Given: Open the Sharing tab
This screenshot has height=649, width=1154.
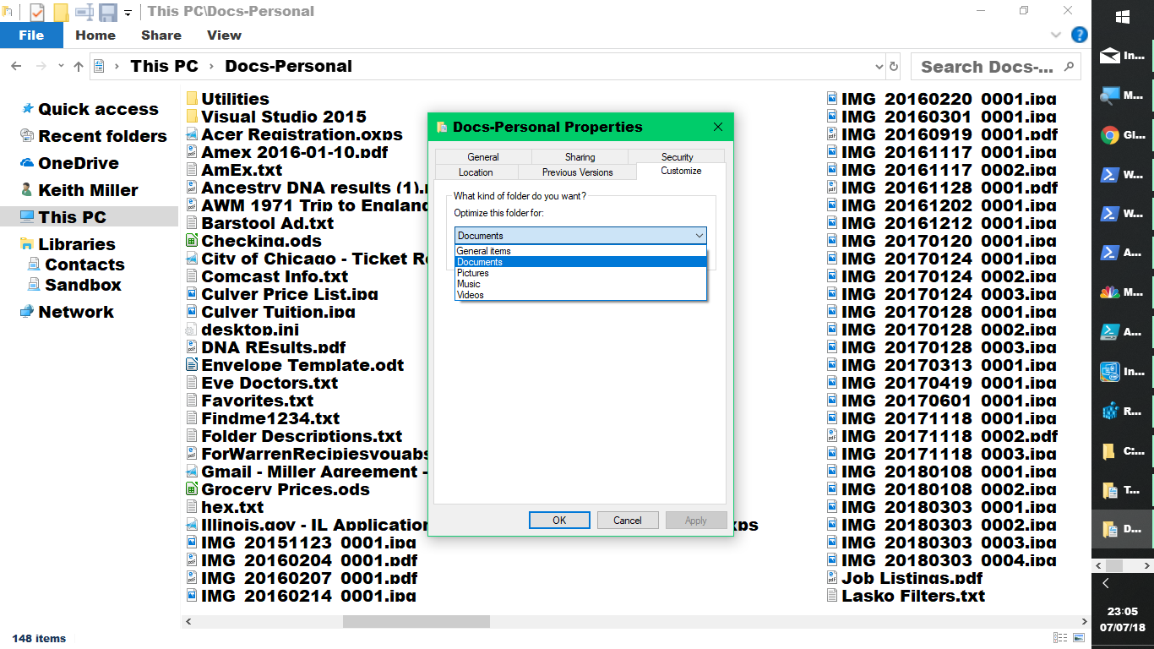Looking at the screenshot, I should tap(580, 156).
